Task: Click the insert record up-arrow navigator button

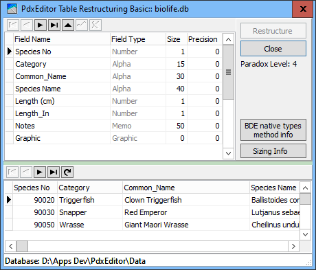Action: (x=68, y=25)
